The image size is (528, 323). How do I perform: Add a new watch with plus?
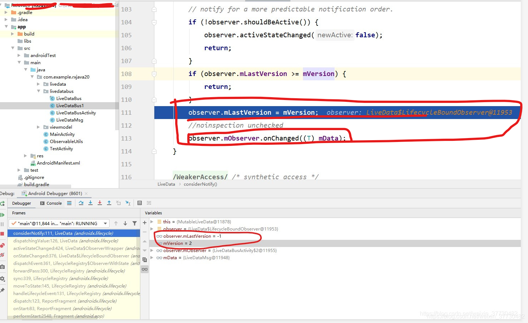click(145, 223)
